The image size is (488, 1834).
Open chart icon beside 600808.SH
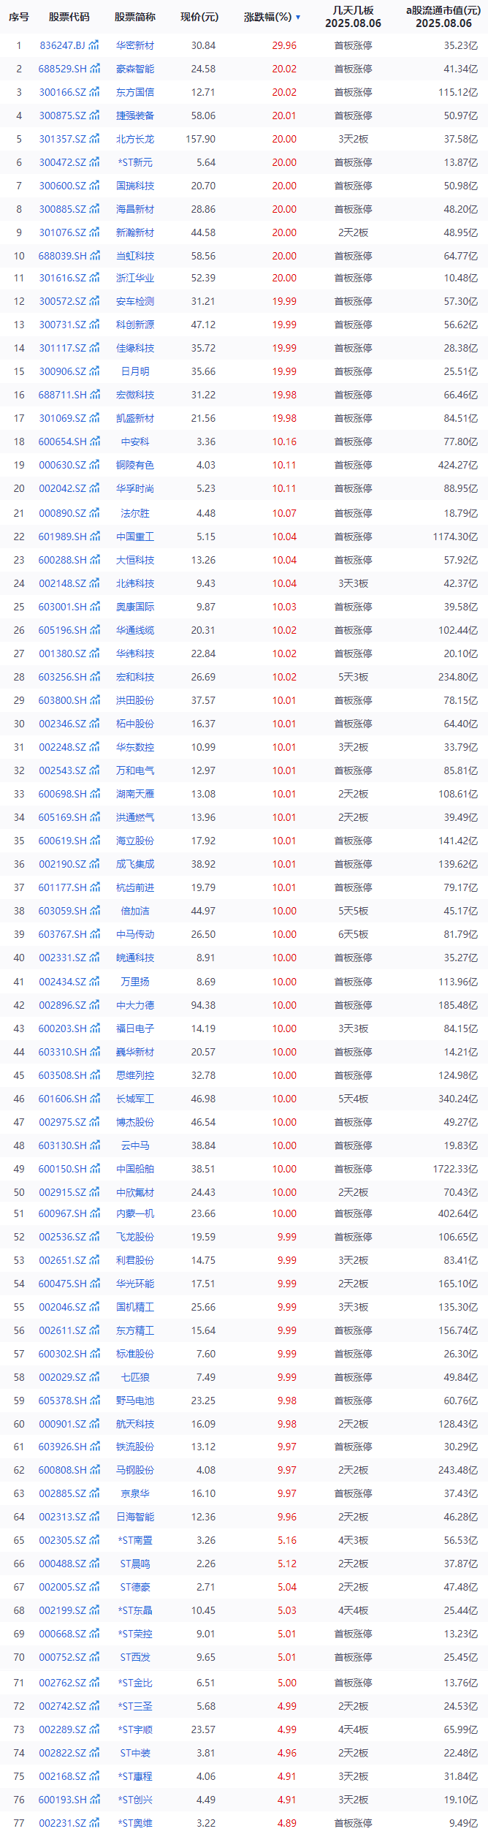point(94,1470)
